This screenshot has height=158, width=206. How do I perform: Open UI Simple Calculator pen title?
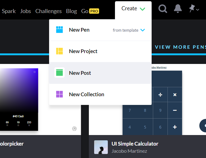pos(135,144)
